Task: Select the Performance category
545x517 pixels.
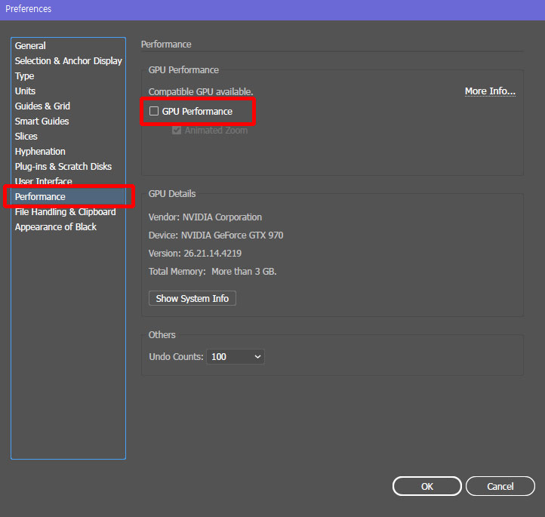Action: (x=68, y=197)
